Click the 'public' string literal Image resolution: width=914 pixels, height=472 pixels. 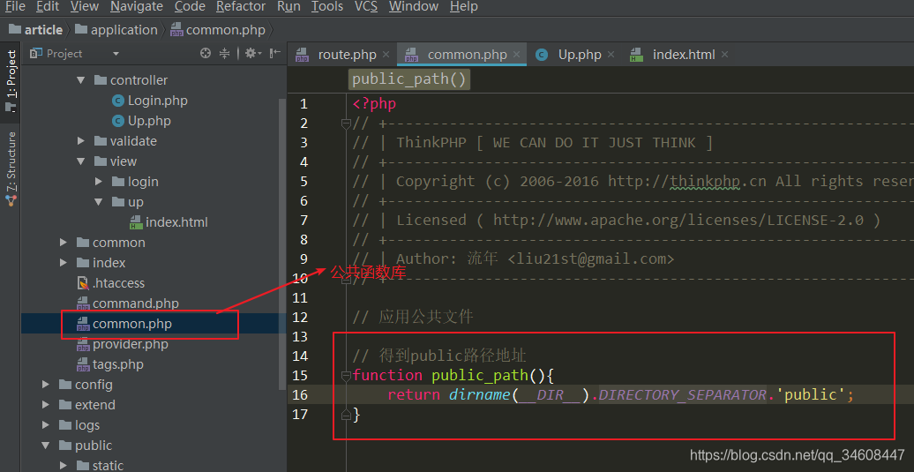[810, 395]
